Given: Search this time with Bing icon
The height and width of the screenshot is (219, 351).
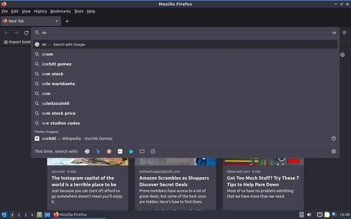Looking at the screenshot, I should pyautogui.click(x=98, y=151).
